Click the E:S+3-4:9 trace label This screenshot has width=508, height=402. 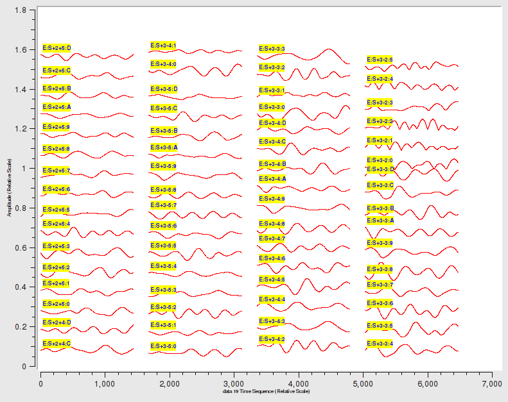(272, 199)
